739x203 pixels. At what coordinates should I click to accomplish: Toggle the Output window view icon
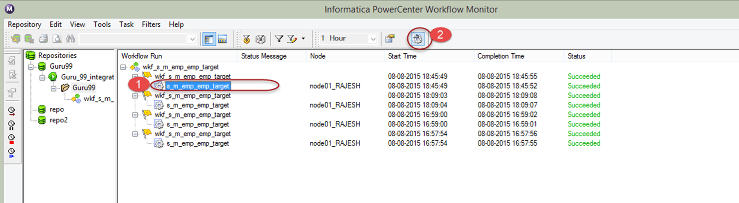(223, 39)
